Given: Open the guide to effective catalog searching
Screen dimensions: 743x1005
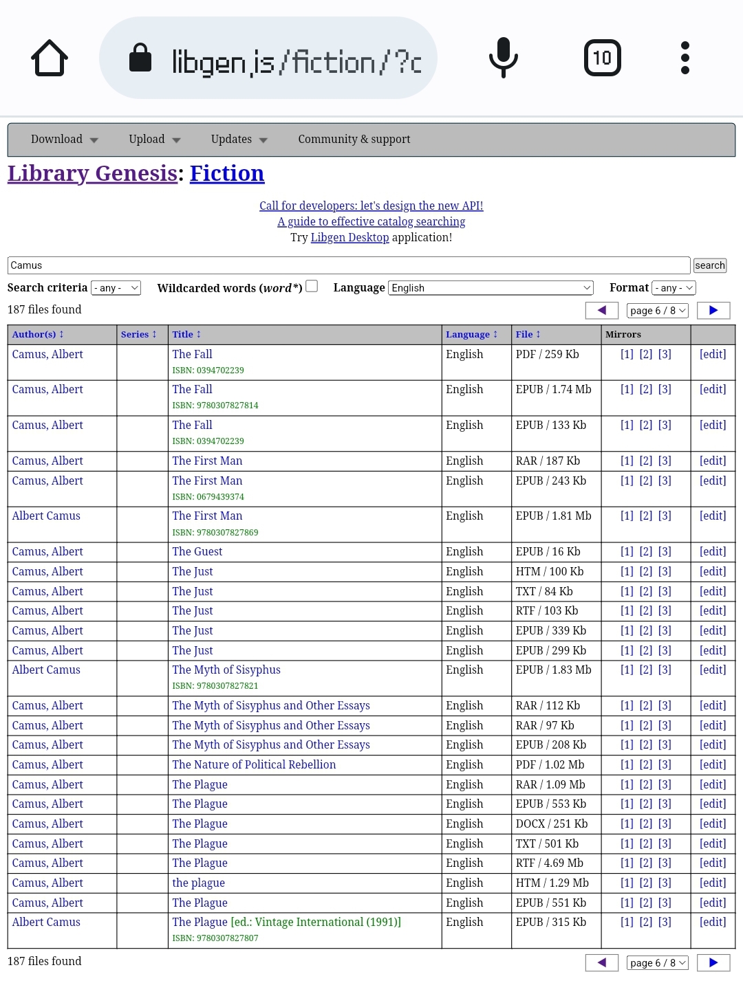Looking at the screenshot, I should pyautogui.click(x=371, y=221).
